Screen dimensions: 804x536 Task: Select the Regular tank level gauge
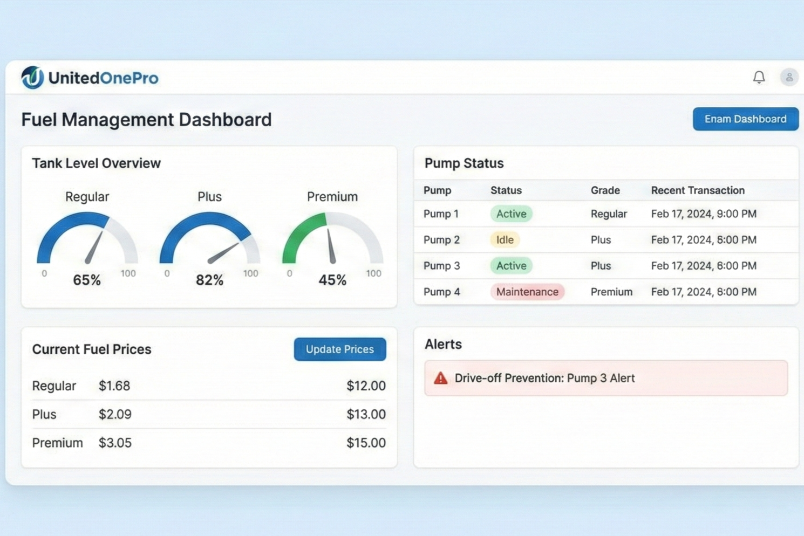tap(87, 239)
